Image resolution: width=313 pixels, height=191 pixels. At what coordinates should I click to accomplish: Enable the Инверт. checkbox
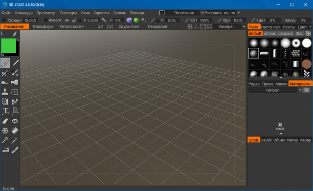(x=45, y=20)
